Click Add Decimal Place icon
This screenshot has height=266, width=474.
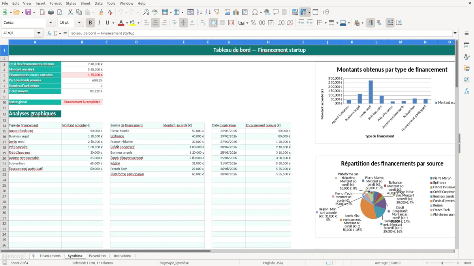(x=281, y=23)
